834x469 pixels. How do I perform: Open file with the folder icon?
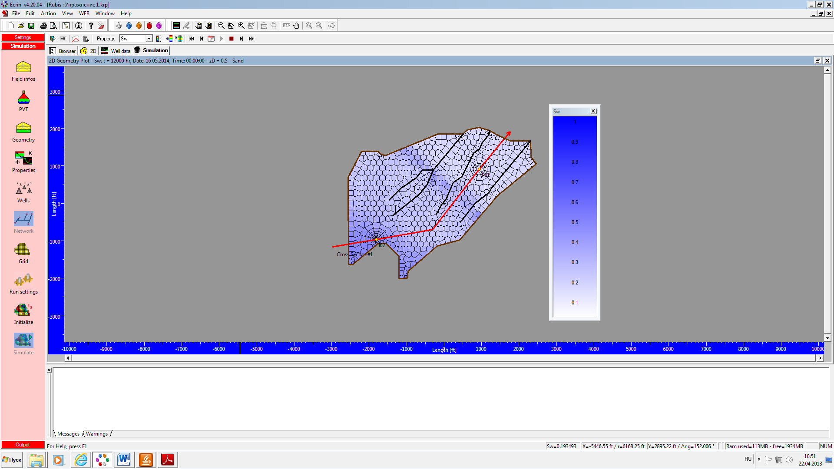(x=21, y=26)
